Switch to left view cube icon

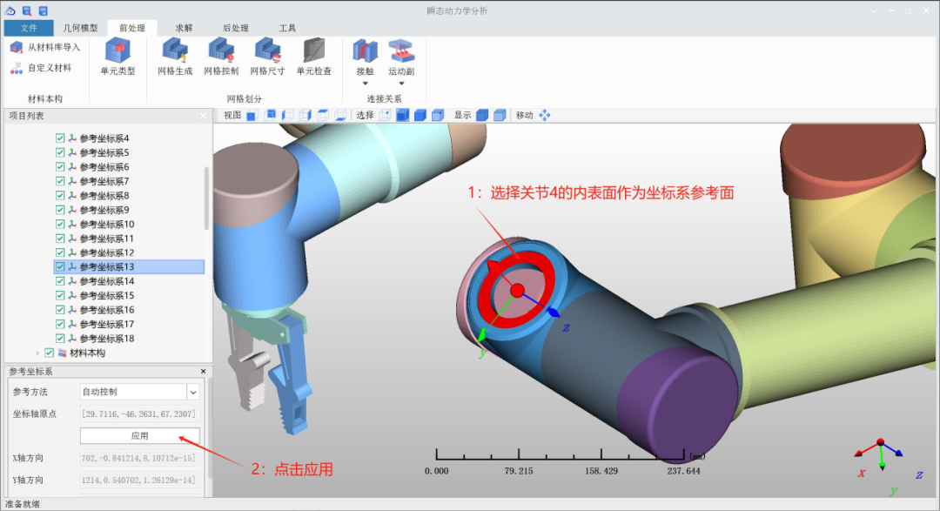288,115
